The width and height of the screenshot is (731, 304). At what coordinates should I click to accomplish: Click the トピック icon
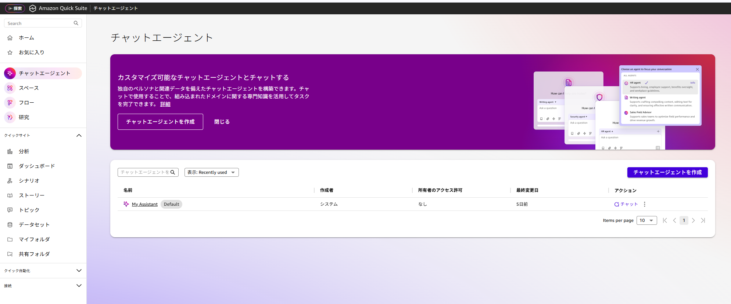coord(10,210)
